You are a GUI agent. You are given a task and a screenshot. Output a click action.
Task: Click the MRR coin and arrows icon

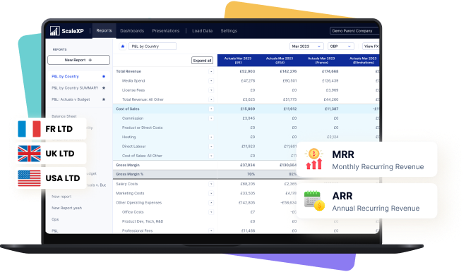tap(313, 159)
